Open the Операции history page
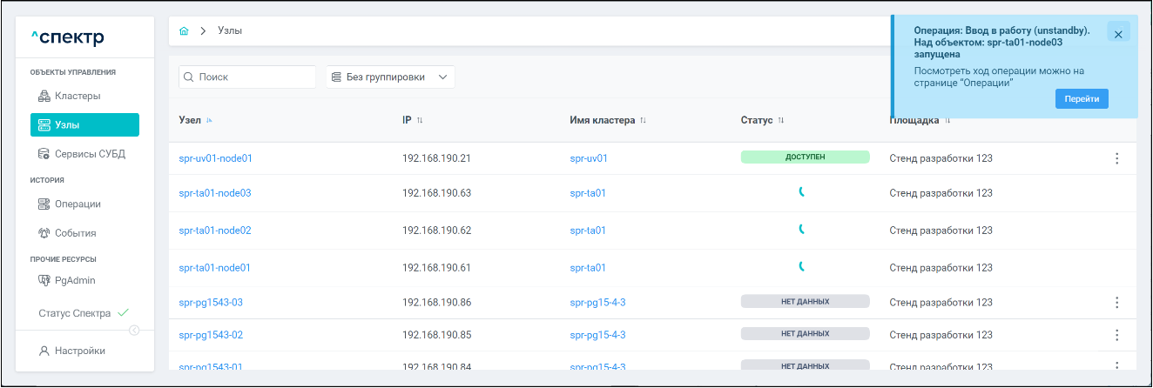 [78, 204]
